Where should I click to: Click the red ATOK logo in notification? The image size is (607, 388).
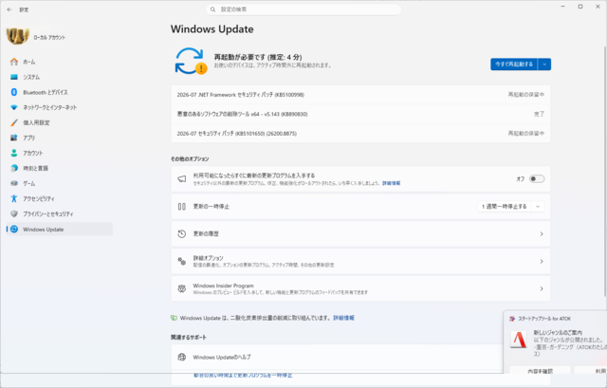(x=518, y=340)
